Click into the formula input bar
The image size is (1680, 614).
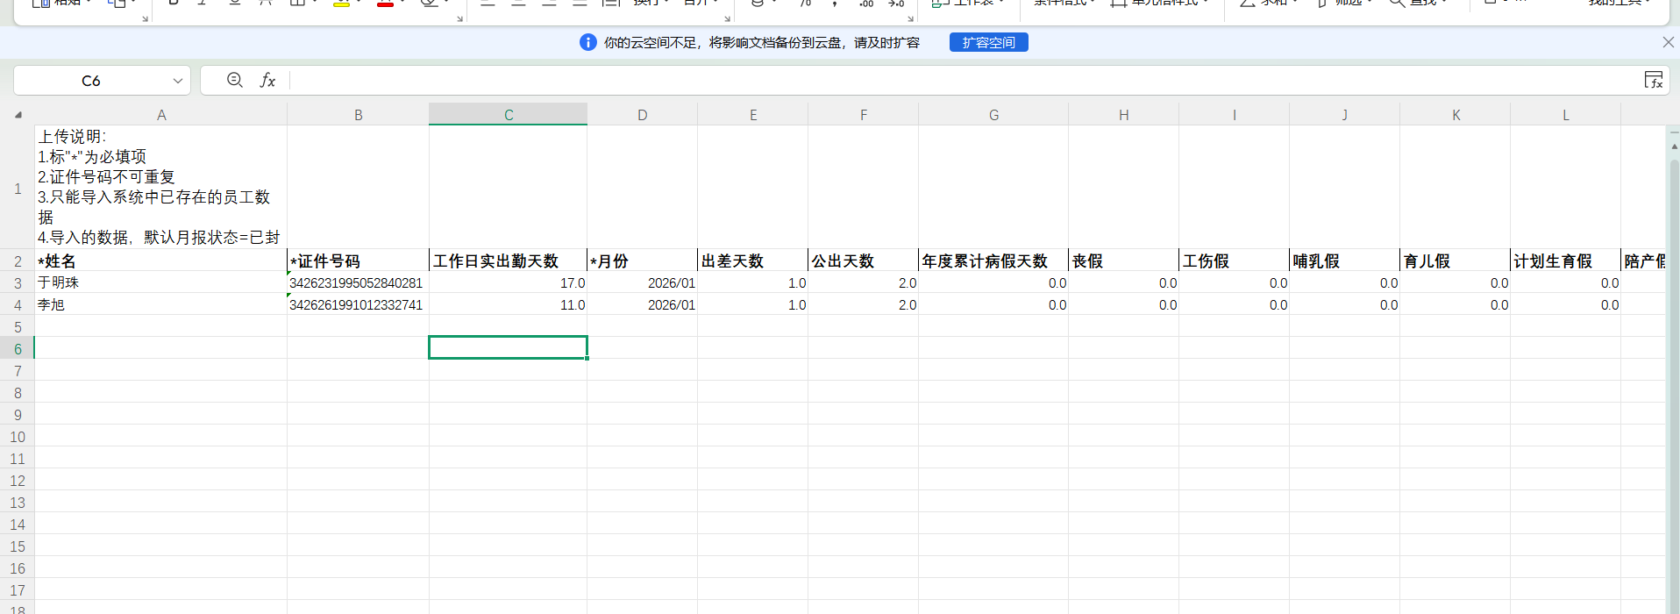[877, 81]
